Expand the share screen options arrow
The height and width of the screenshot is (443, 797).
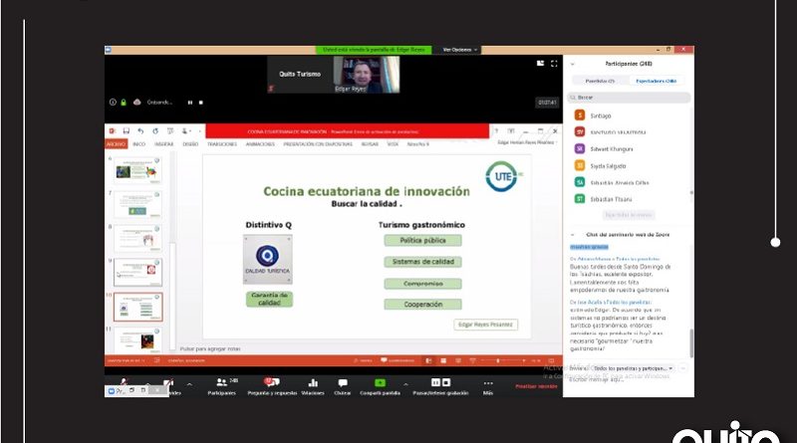click(x=405, y=384)
